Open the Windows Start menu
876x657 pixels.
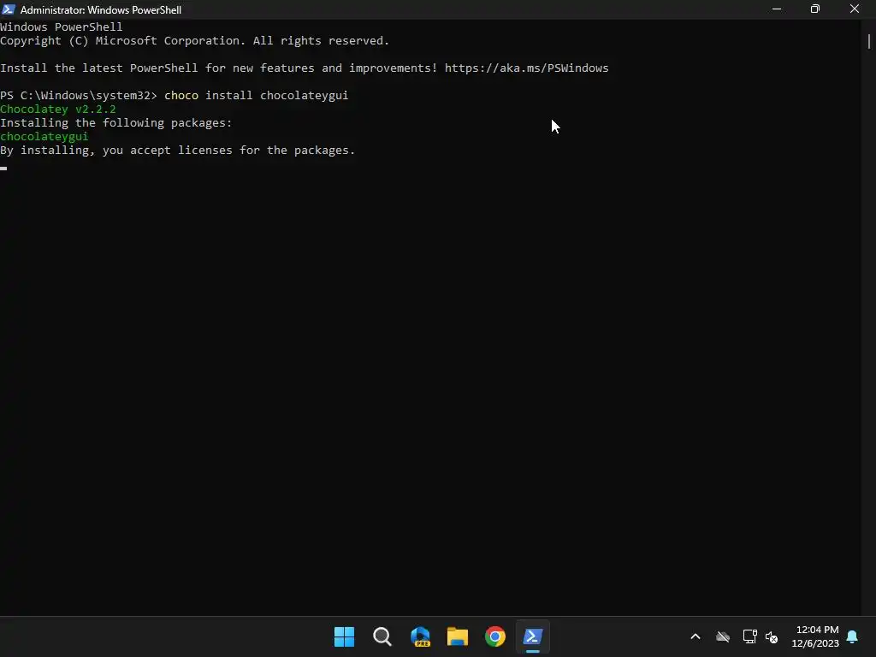pos(344,636)
